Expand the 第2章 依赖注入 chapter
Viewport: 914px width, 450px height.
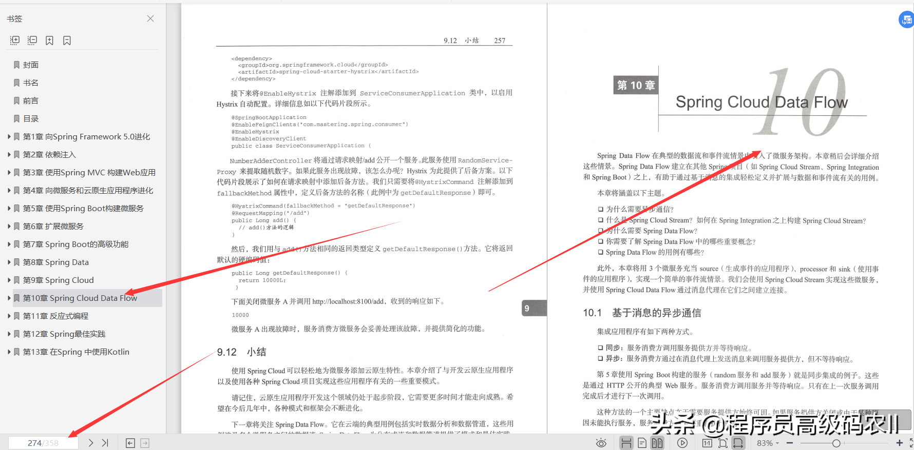click(9, 154)
